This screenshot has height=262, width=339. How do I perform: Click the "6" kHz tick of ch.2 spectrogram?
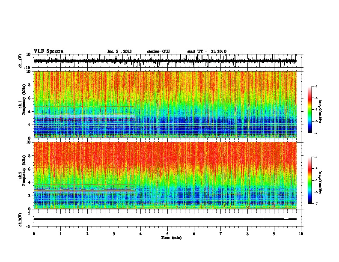click(x=30, y=169)
